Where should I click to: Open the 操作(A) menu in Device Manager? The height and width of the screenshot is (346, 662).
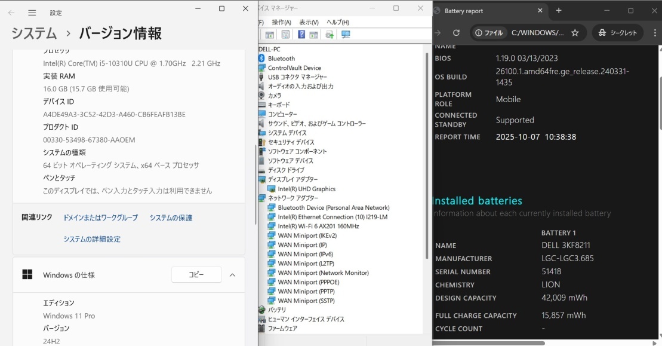[x=282, y=22]
